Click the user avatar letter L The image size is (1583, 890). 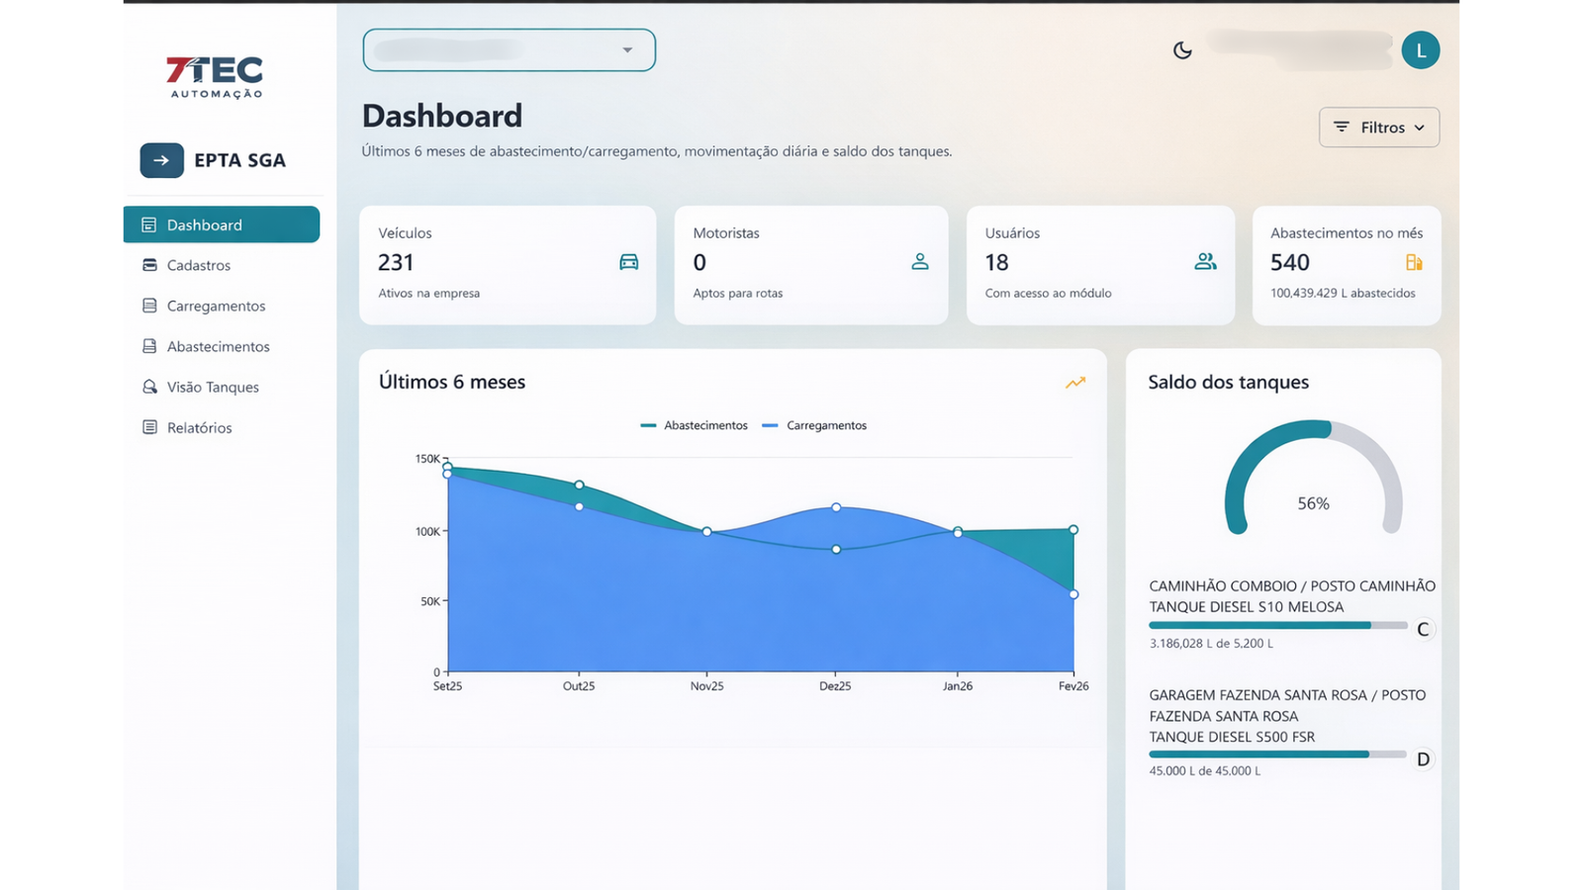click(x=1420, y=50)
